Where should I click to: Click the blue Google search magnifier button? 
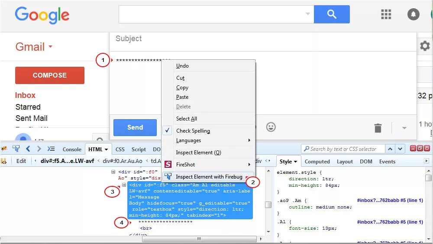click(x=332, y=14)
